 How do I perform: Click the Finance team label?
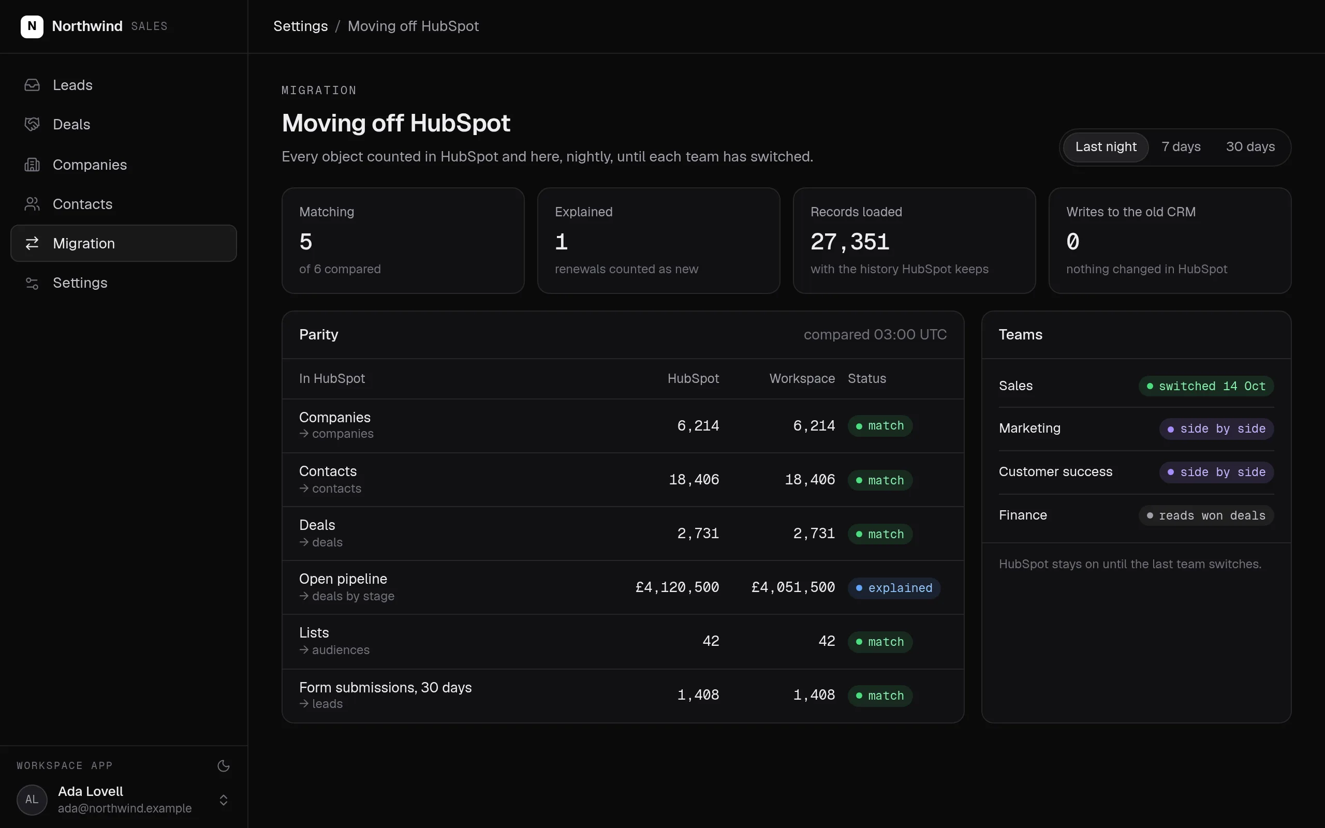tap(1023, 515)
